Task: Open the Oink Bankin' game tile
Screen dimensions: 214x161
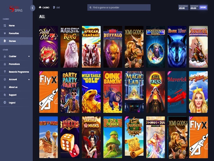Action: click(x=113, y=92)
